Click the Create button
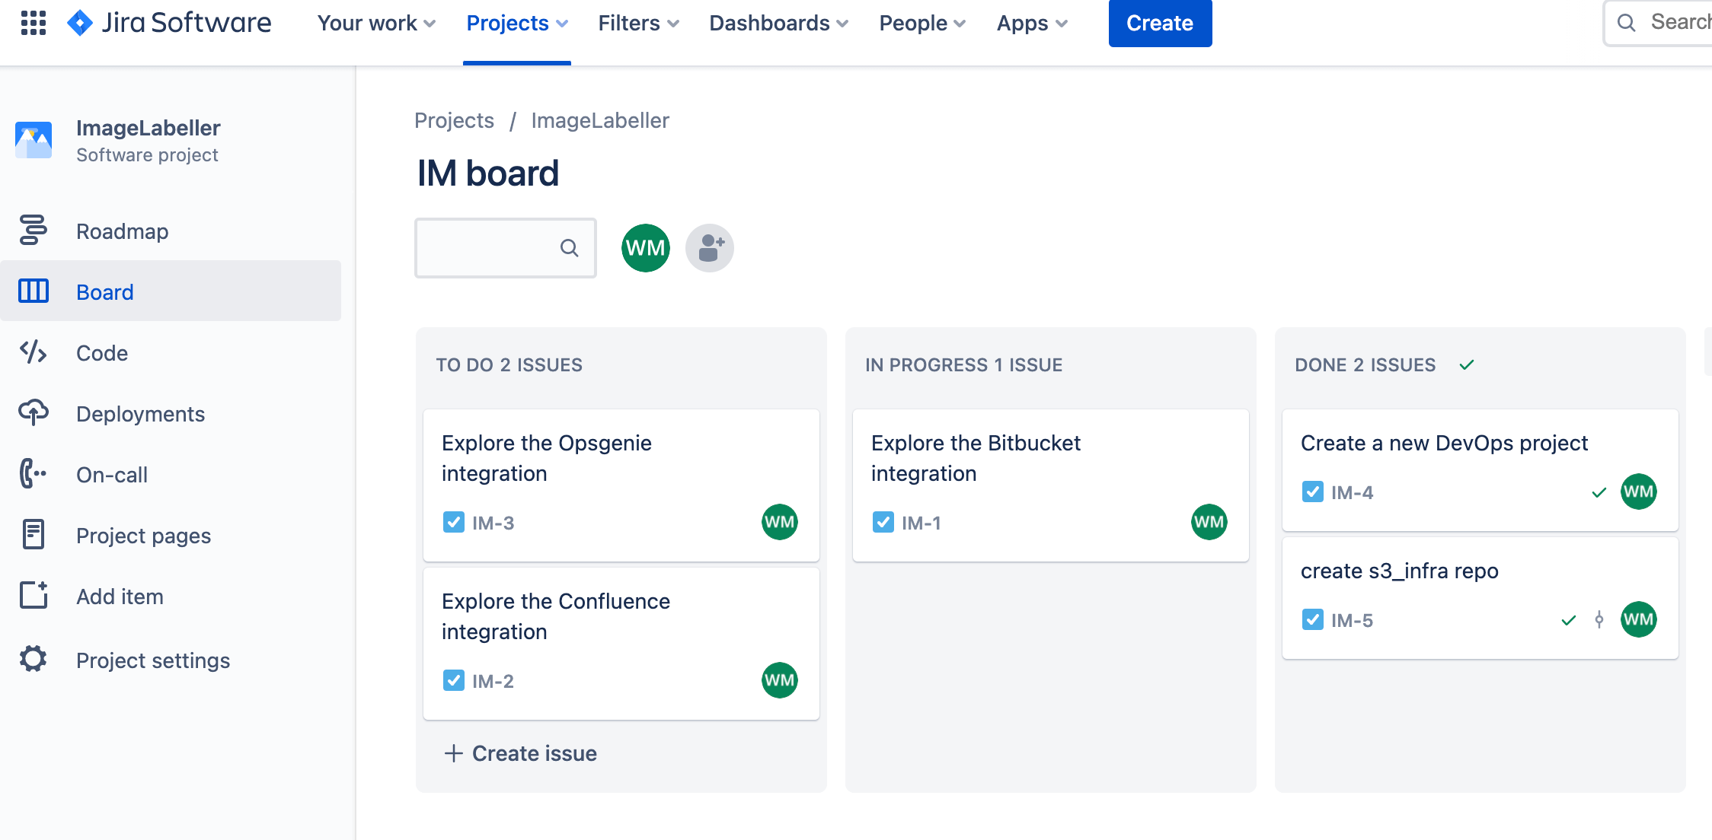The image size is (1712, 840). click(x=1160, y=23)
